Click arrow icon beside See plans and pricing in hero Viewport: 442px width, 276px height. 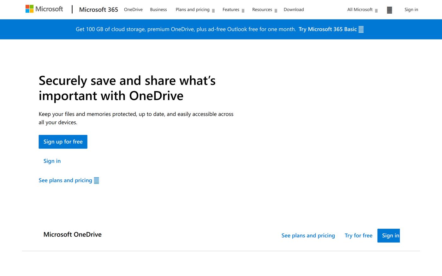pyautogui.click(x=97, y=180)
